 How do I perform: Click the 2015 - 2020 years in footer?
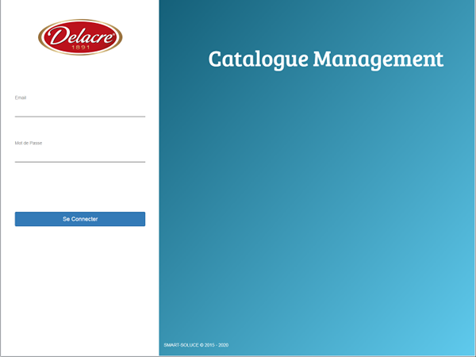216,345
